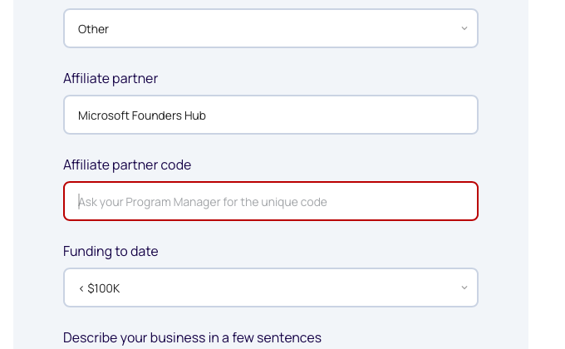Expand the Funding to date dropdown
565x349 pixels.
270,288
